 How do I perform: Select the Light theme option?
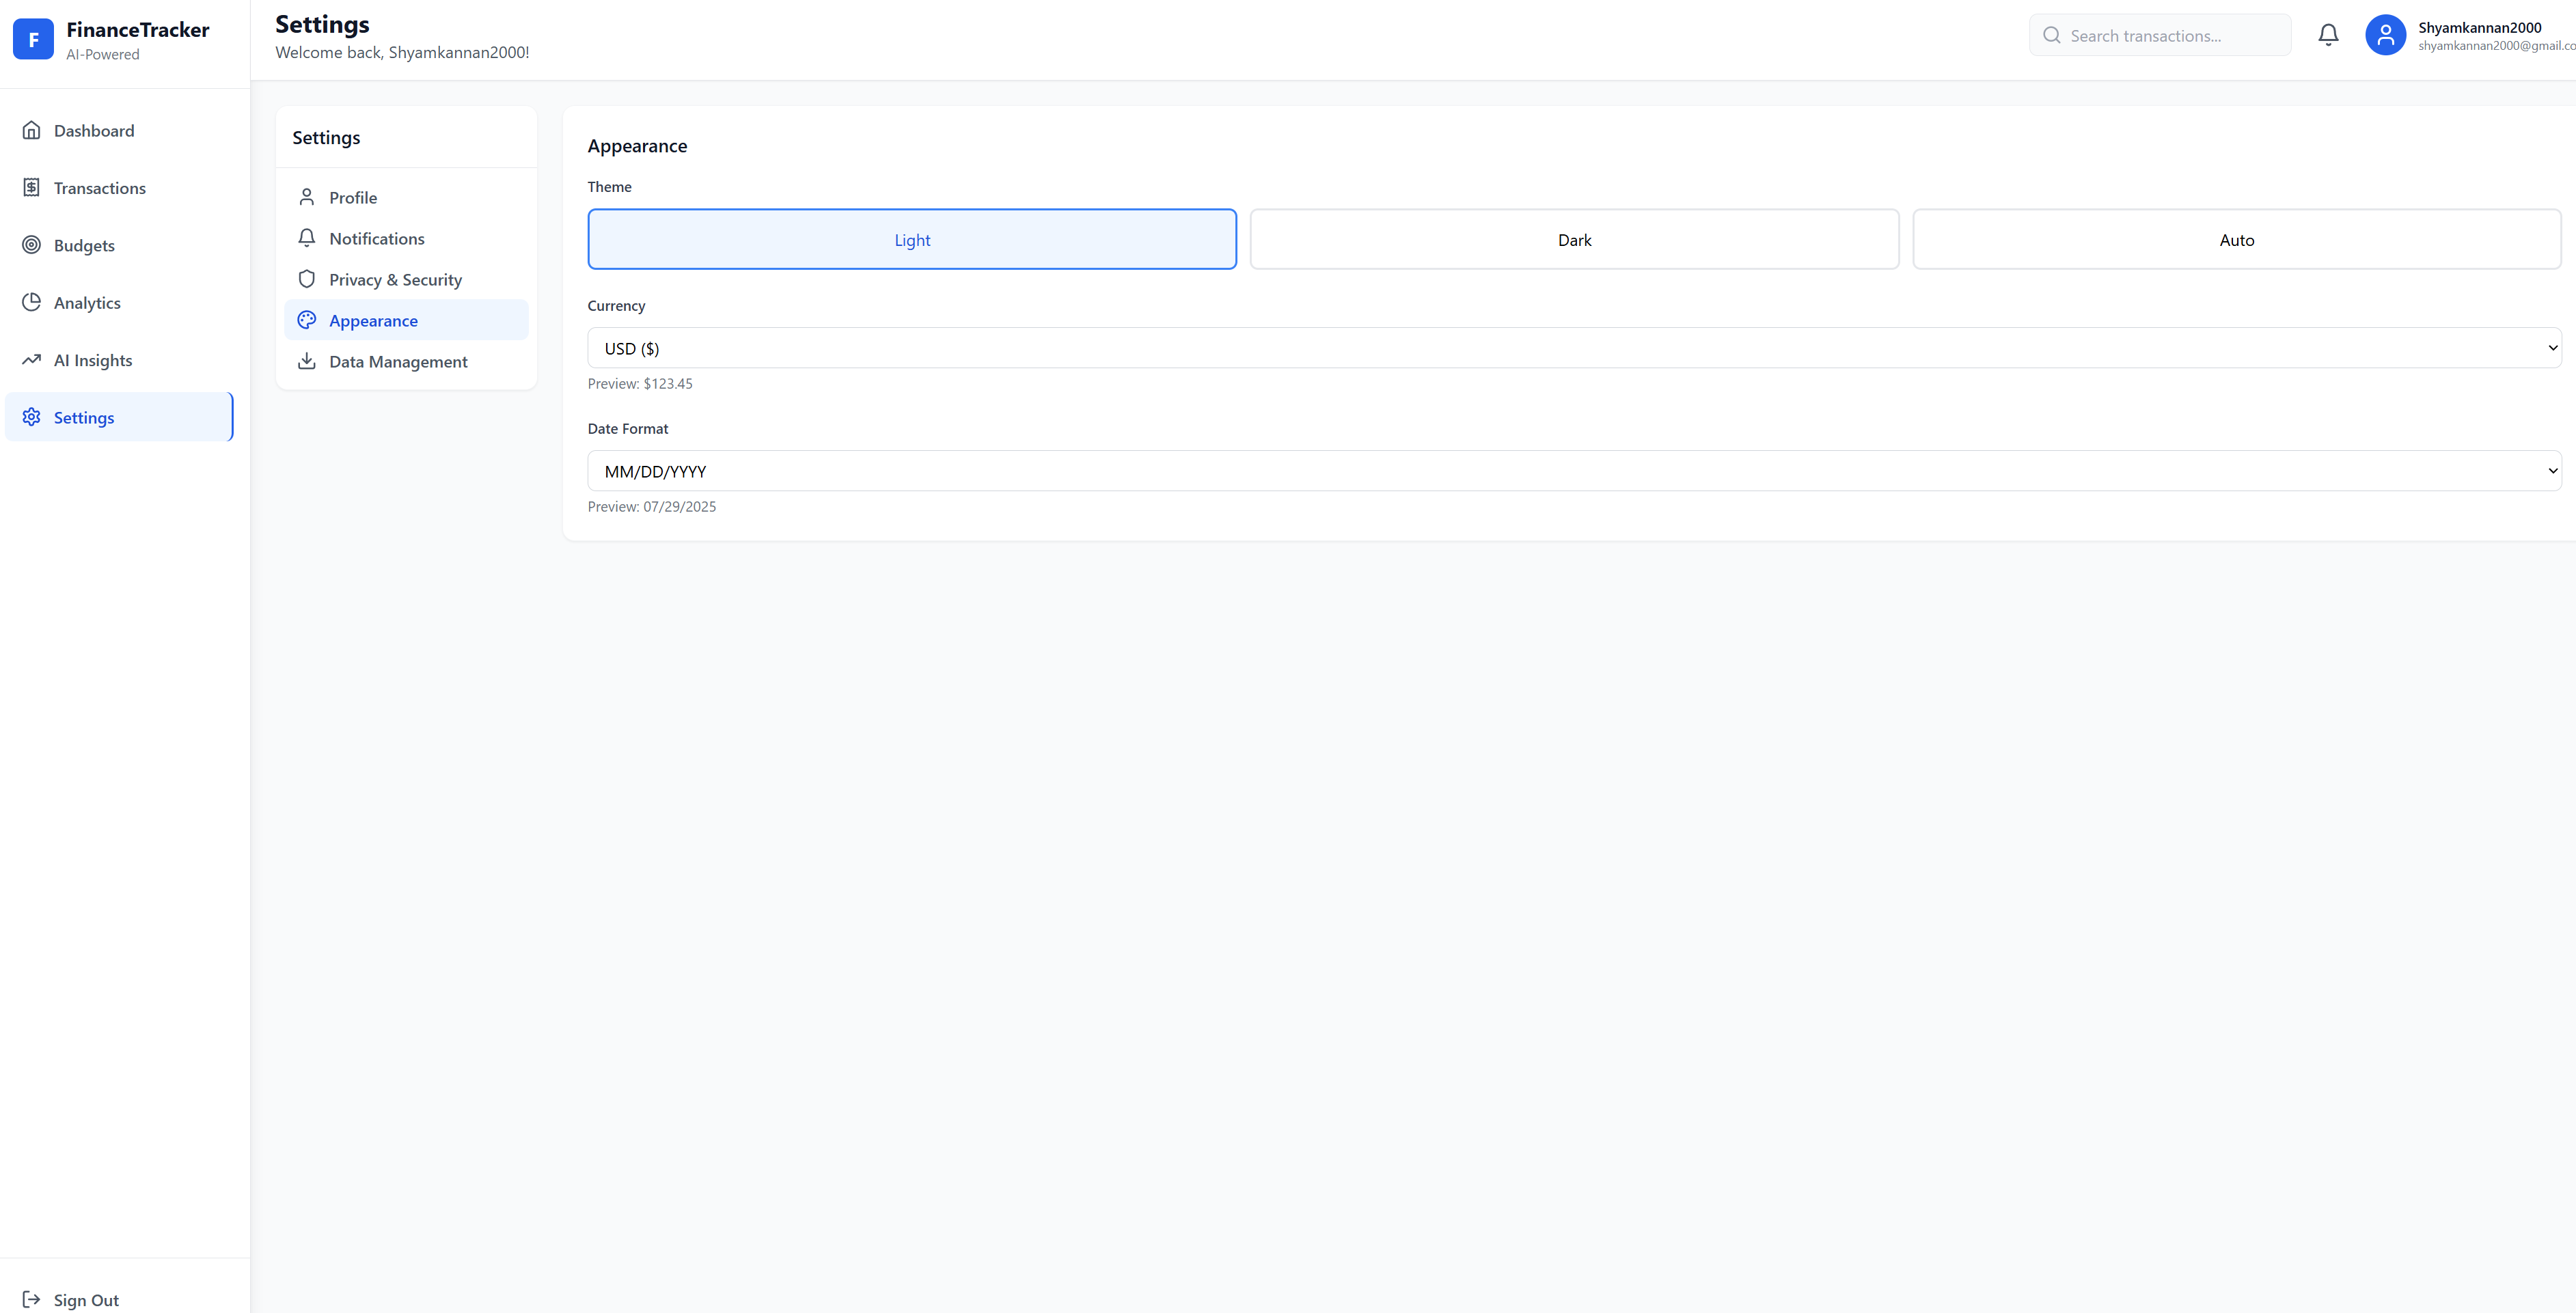911,239
